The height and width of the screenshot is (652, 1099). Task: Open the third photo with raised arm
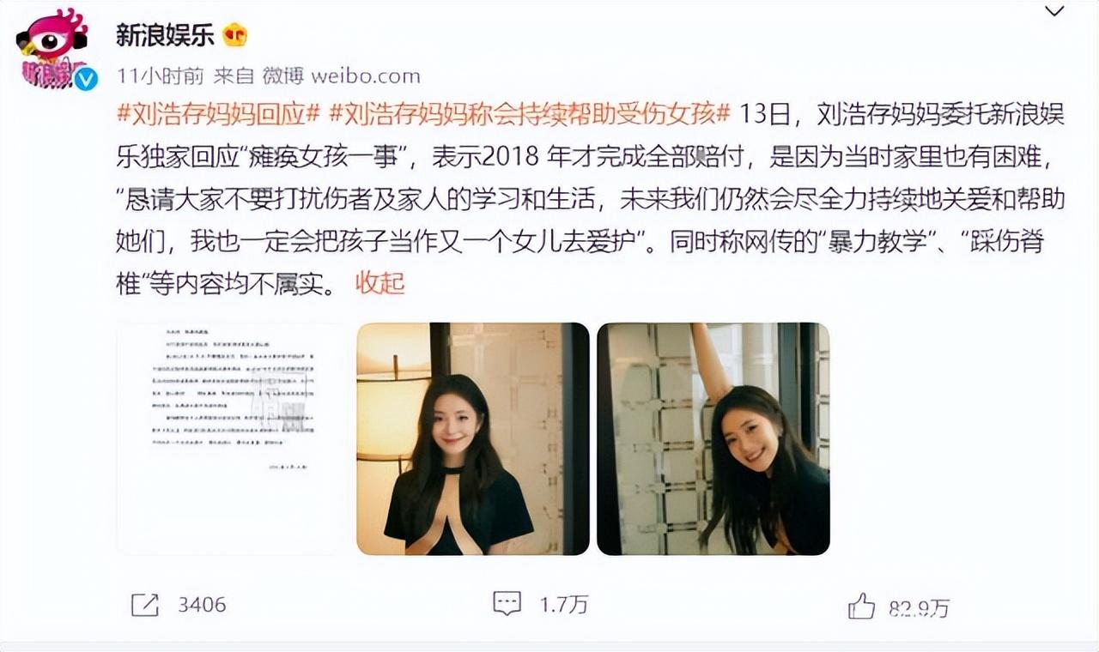[x=713, y=438]
